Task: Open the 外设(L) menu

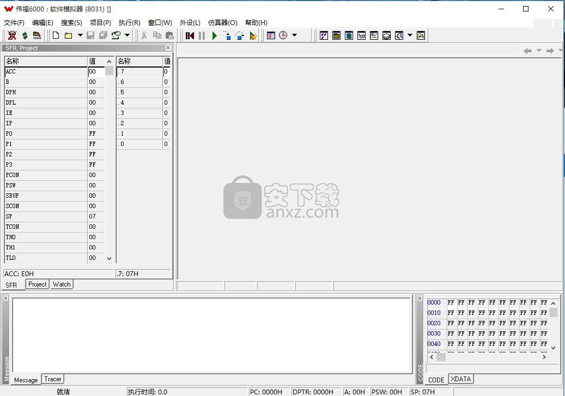Action: click(190, 23)
